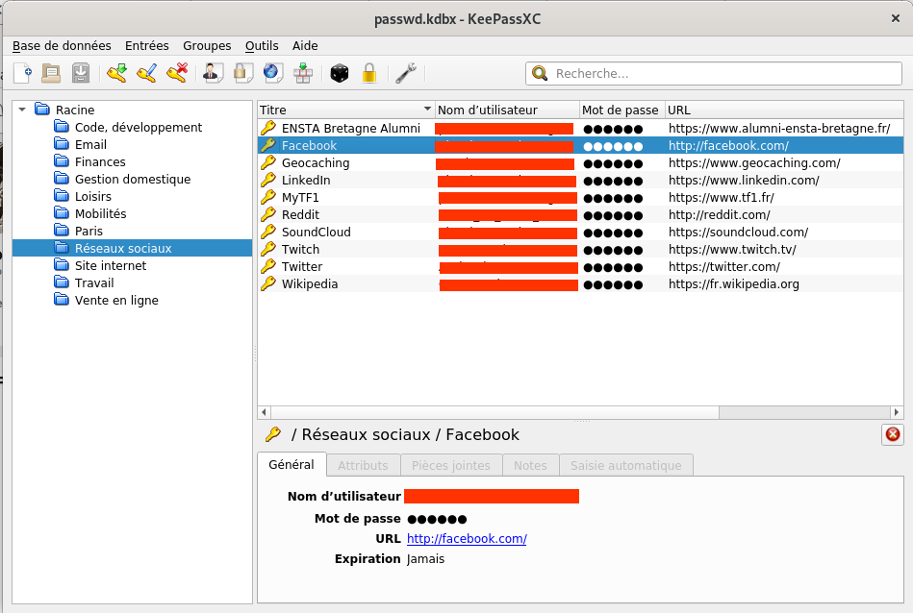Copy URL to clipboard globe icon
Viewport: 913px width, 613px height.
(x=272, y=73)
